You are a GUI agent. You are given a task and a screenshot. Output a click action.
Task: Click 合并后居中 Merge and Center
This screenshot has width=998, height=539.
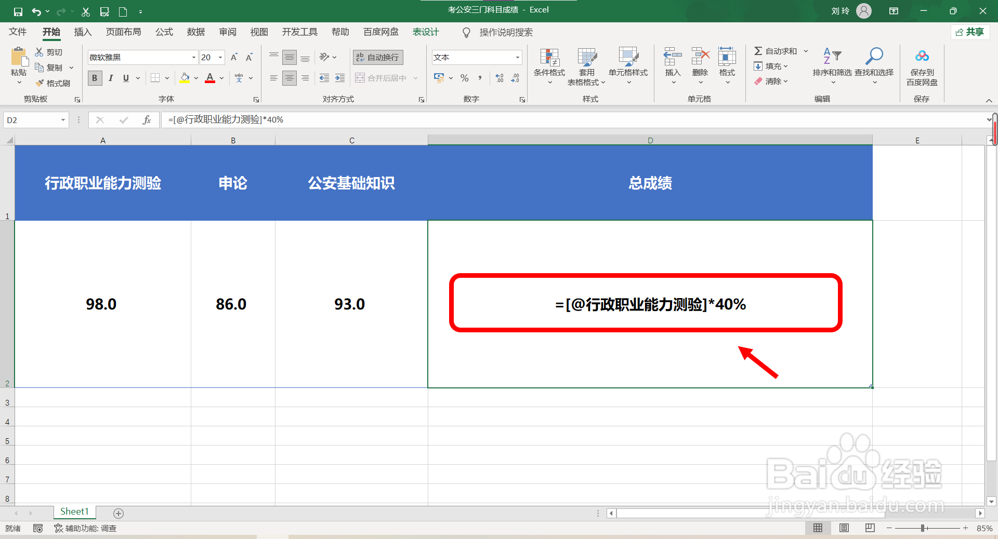click(x=381, y=78)
